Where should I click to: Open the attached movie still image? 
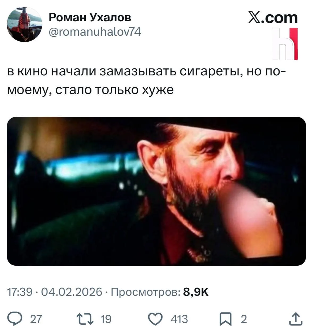click(x=156, y=191)
